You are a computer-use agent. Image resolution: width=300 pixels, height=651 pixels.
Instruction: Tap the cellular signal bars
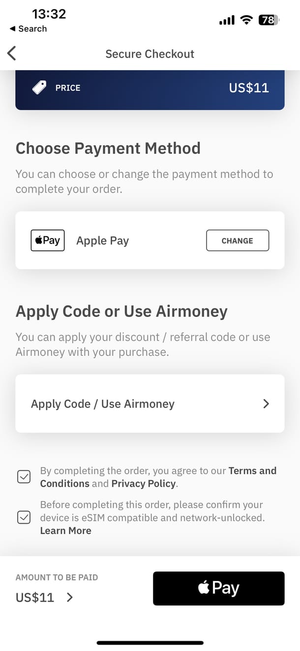(x=227, y=21)
